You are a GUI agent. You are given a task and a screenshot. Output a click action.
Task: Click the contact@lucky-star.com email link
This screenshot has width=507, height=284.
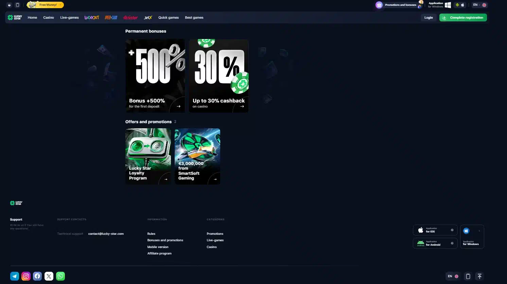[106, 234]
